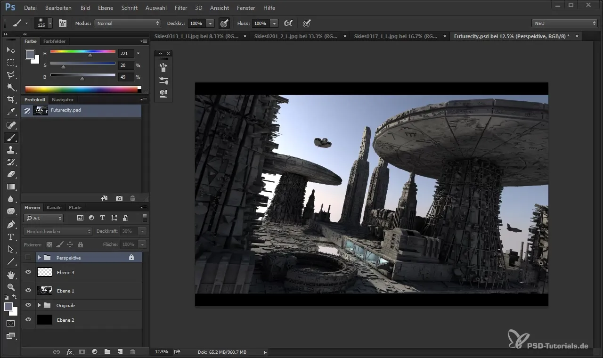Expand the Originale layer group
Screen dimensions: 603x358
(40, 305)
